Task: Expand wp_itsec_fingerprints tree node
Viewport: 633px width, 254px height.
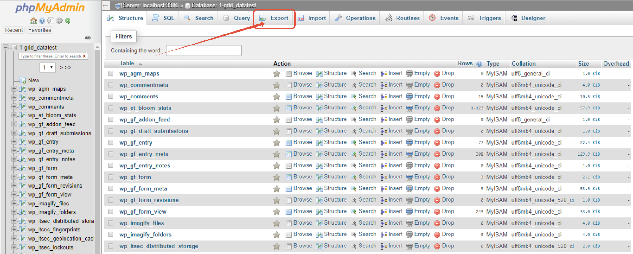Action: (x=14, y=230)
